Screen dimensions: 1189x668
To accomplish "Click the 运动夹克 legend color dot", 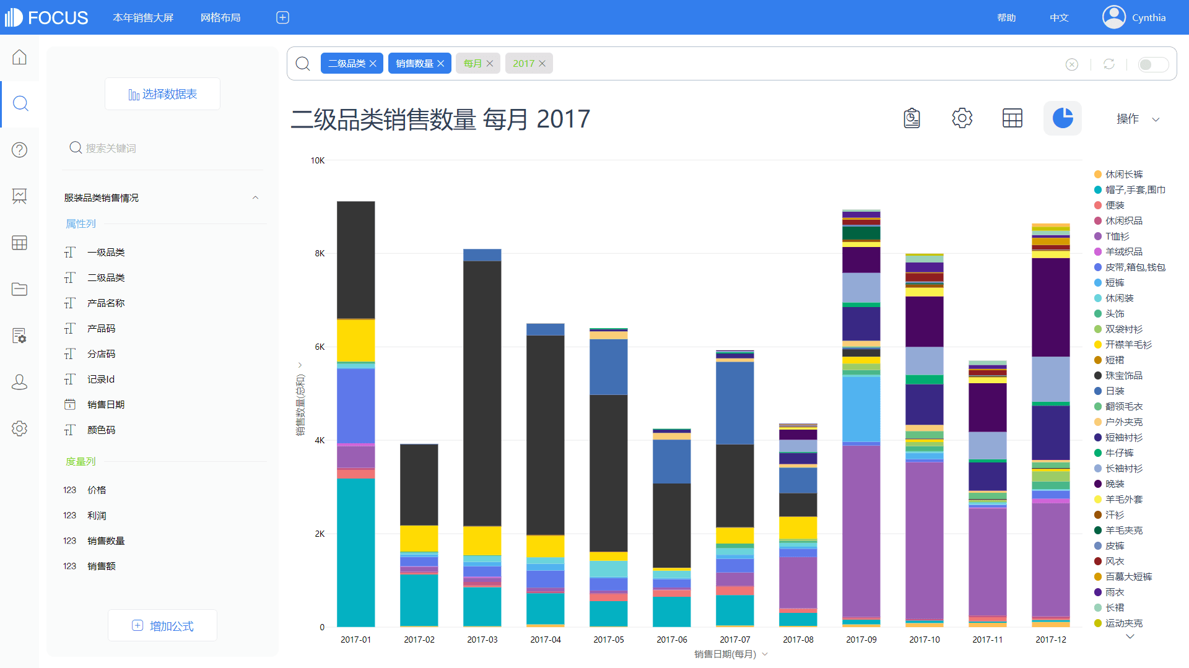I will tap(1098, 623).
